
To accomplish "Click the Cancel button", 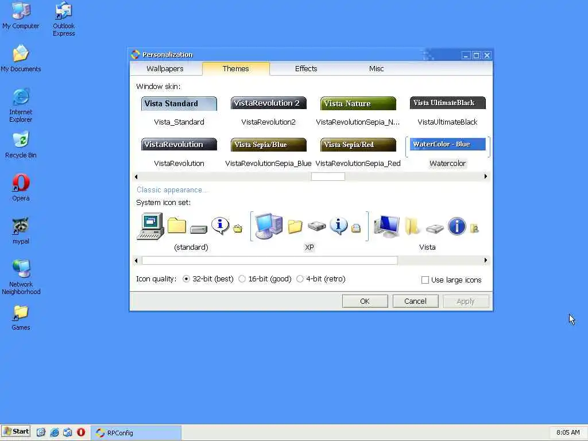I will 416,301.
